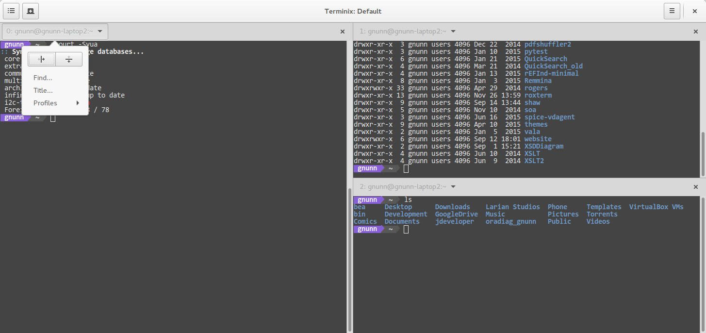Click the Music folder in ls output
This screenshot has height=333, width=706.
[495, 214]
